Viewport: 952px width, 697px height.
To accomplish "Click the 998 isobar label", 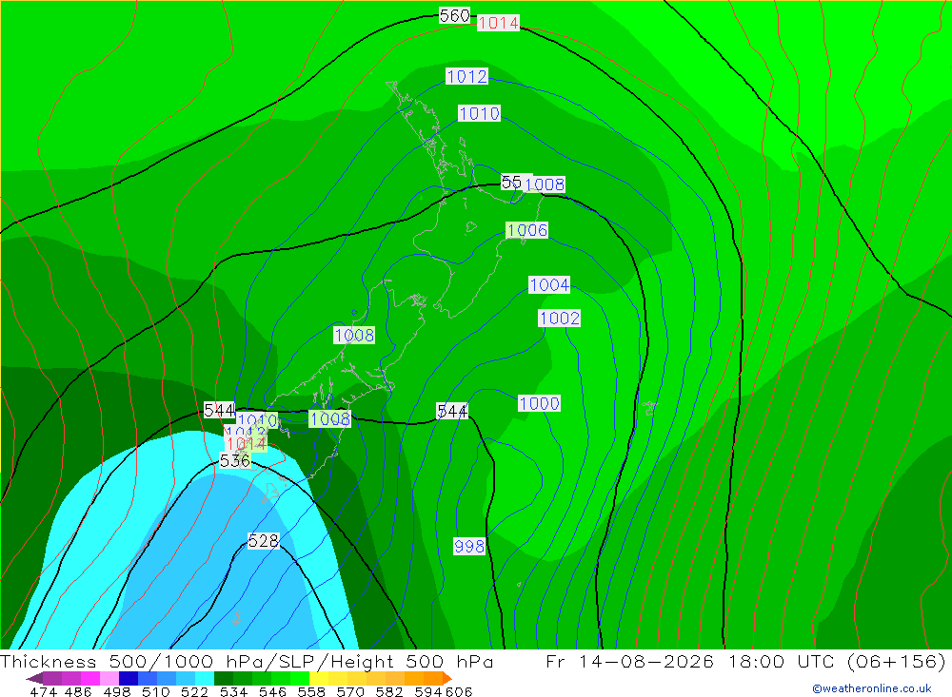I will 469,546.
